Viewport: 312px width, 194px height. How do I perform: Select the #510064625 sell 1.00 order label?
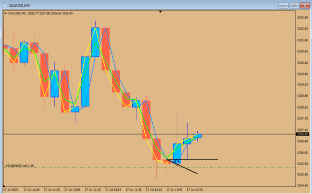(19, 165)
